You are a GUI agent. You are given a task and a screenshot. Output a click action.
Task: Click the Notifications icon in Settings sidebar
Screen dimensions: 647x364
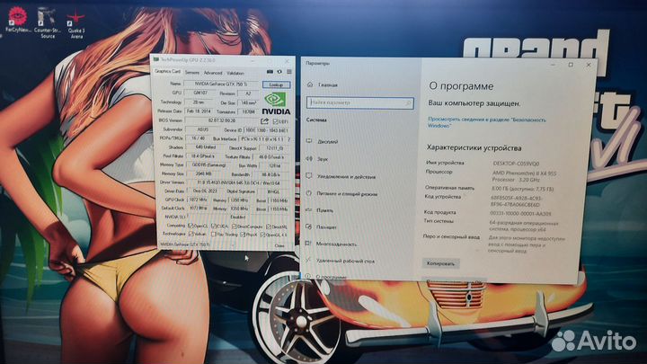point(308,176)
